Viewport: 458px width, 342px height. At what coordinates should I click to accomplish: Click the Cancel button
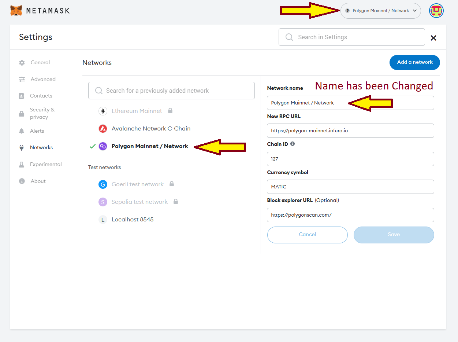pyautogui.click(x=307, y=235)
